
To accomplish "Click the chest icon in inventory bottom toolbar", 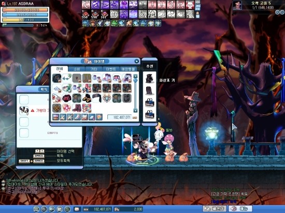I will click(55, 117).
